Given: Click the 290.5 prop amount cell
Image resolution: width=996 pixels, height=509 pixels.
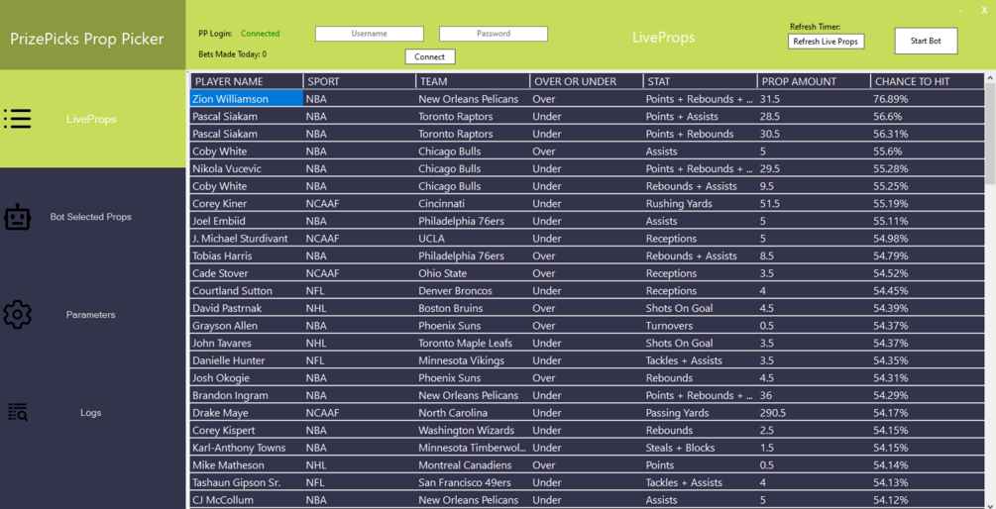Looking at the screenshot, I should click(x=814, y=413).
